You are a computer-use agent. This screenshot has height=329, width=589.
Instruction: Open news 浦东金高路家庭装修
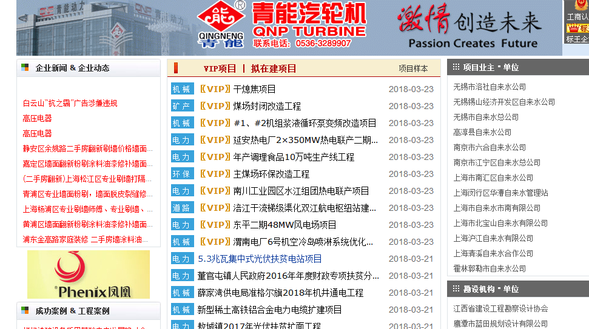click(x=86, y=239)
